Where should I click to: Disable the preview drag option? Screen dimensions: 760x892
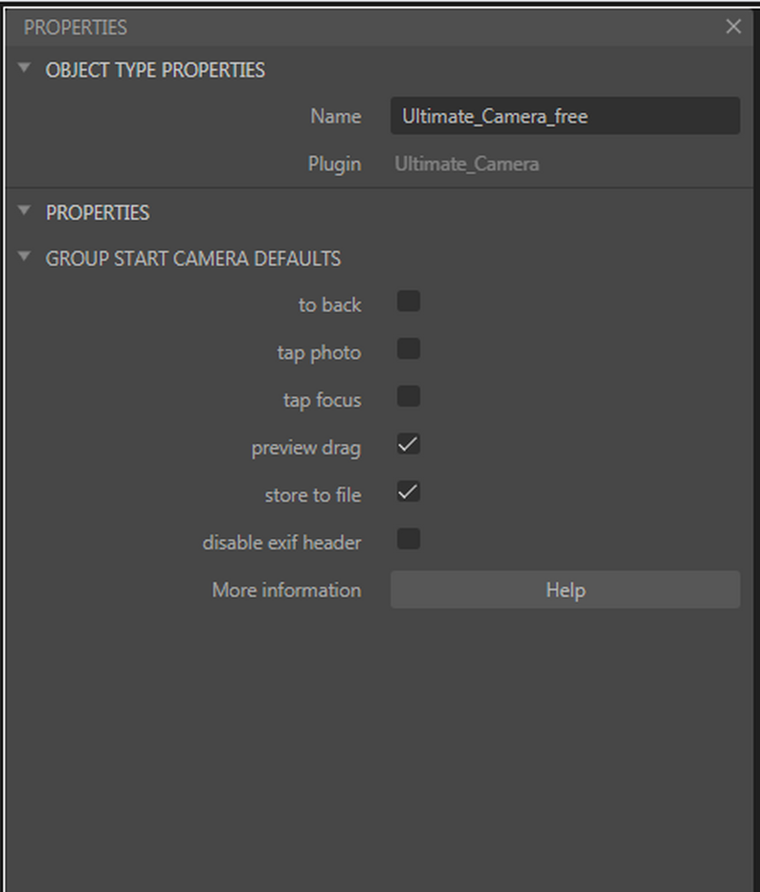(x=408, y=444)
